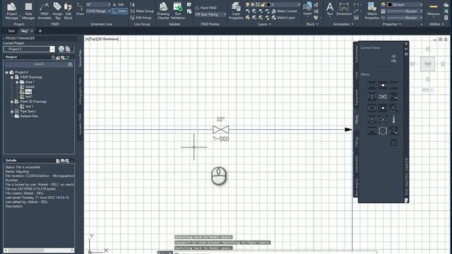
Task: Click Paint P&ID button
Action: pos(206,8)
